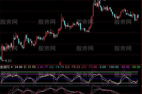Click the 0.00 reference line value
Screen dimensions: 142x94
[x=102, y=67]
